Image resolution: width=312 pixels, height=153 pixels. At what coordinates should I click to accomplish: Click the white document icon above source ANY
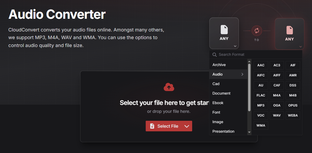[x=224, y=30]
